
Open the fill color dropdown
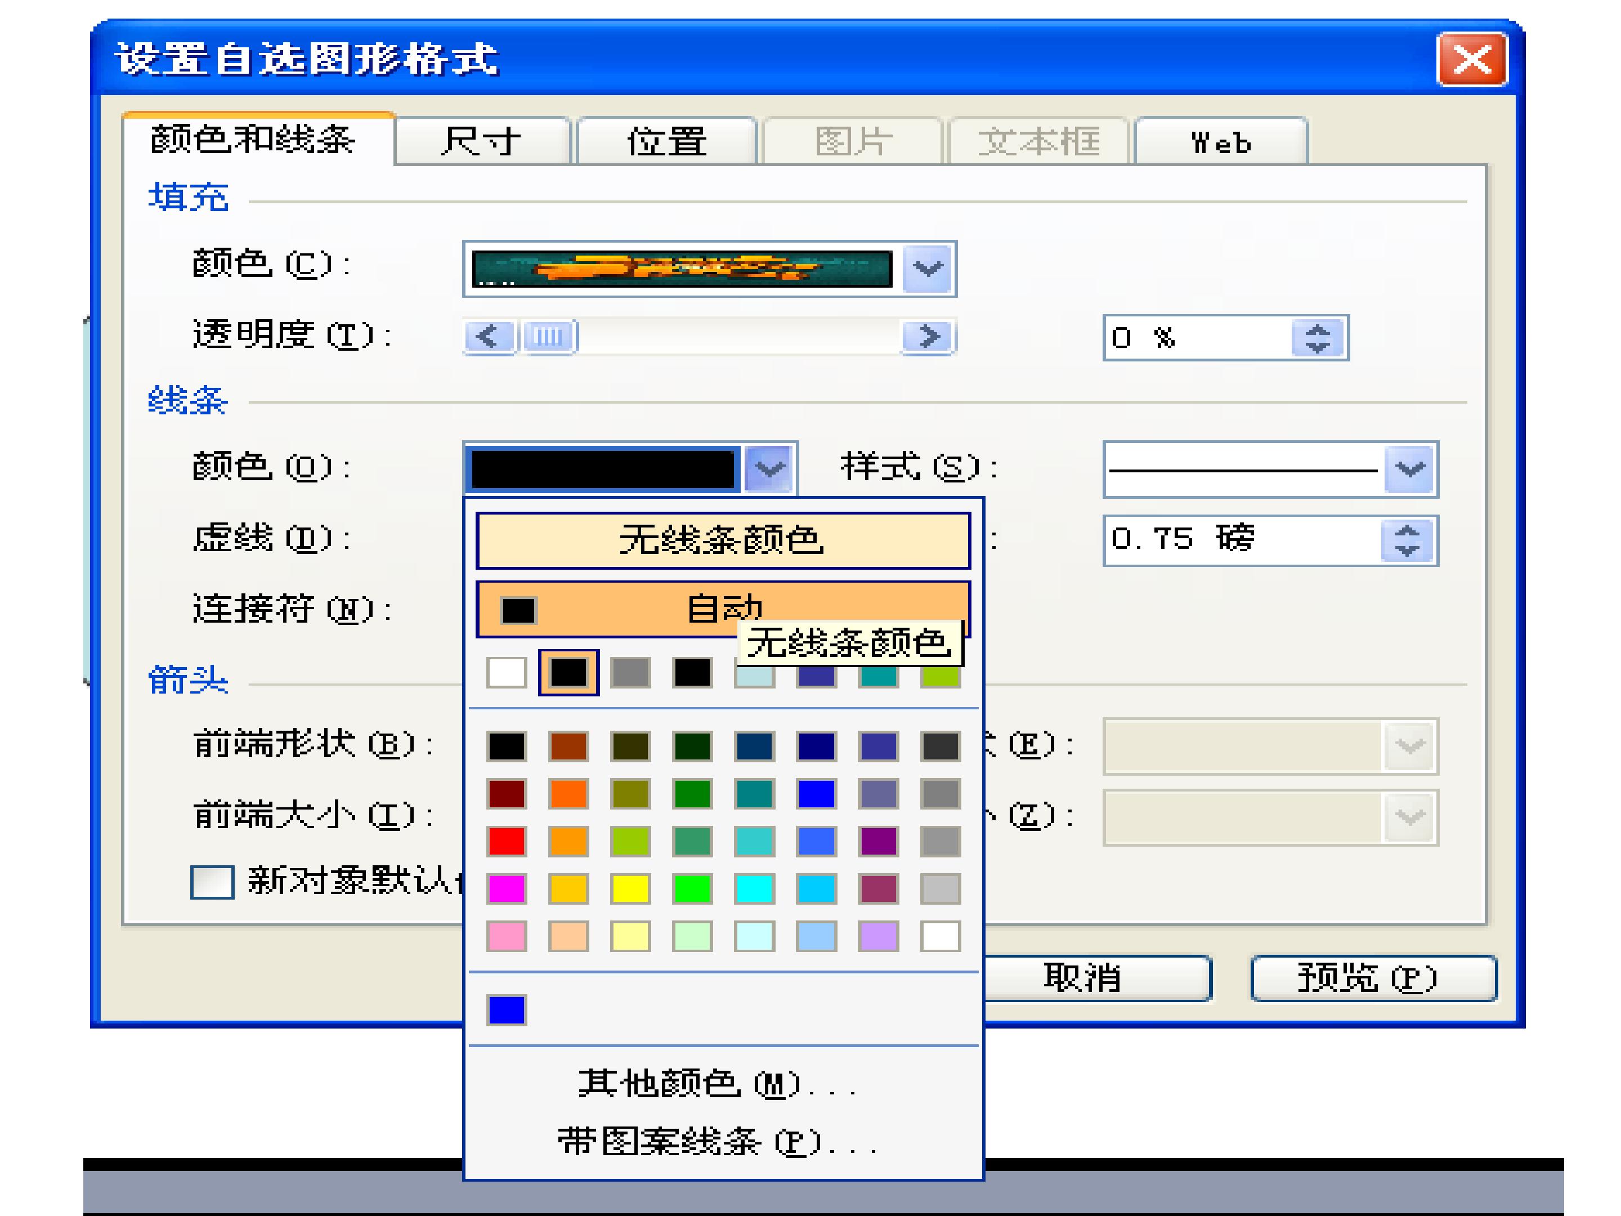(x=928, y=269)
